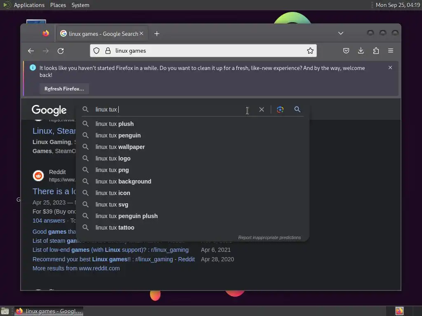Open List of low-end games r/linux_gaming link
This screenshot has width=422, height=316.
pyautogui.click(x=110, y=250)
